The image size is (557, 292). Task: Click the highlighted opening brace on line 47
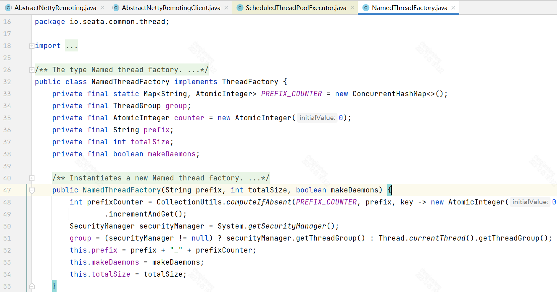(390, 190)
